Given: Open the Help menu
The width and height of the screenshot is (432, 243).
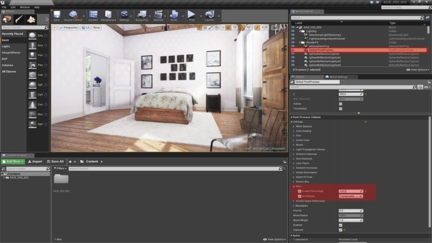Looking at the screenshot, I should click(x=37, y=7).
